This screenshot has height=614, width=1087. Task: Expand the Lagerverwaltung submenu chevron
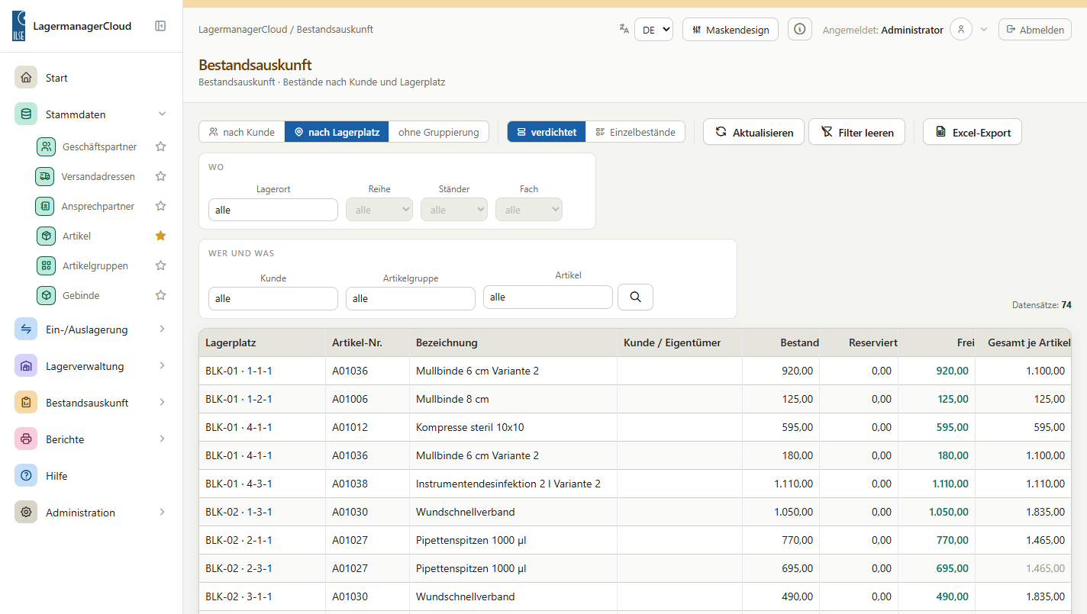[x=162, y=366]
